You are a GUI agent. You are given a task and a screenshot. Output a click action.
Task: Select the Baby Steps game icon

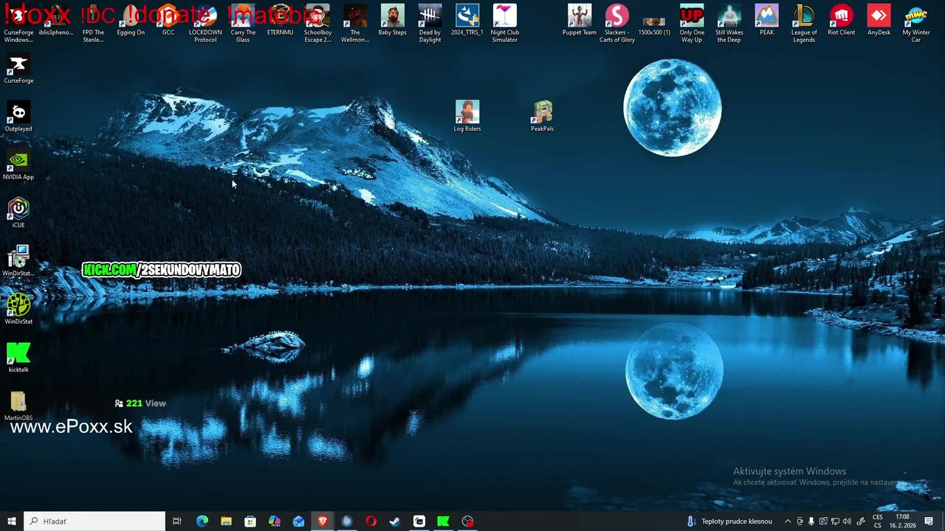click(x=392, y=21)
